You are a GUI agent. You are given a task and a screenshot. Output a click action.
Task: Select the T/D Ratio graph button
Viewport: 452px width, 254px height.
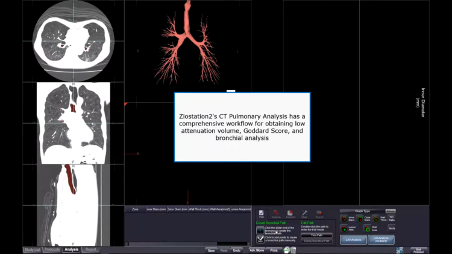point(392,218)
